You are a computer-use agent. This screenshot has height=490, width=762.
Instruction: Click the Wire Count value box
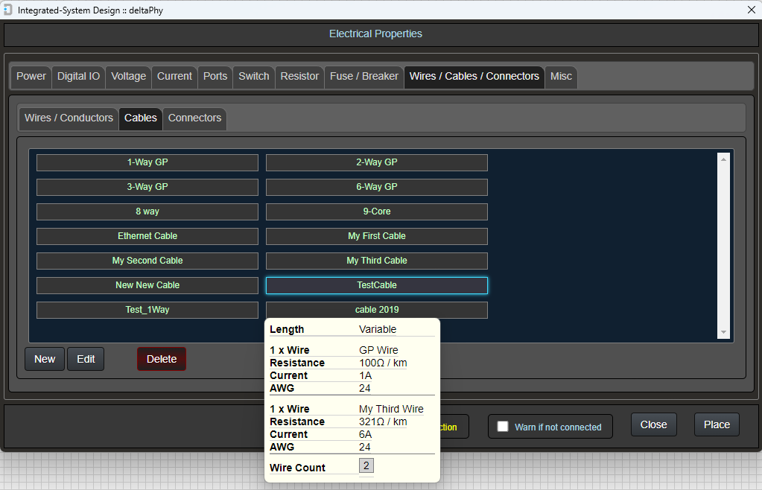click(366, 466)
